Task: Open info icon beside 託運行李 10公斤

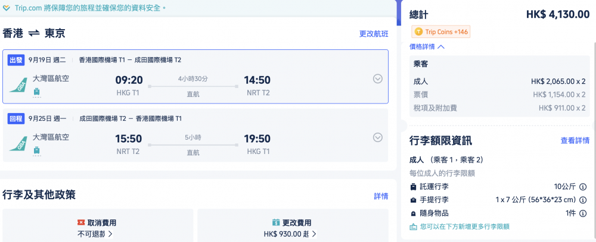Action: point(582,187)
